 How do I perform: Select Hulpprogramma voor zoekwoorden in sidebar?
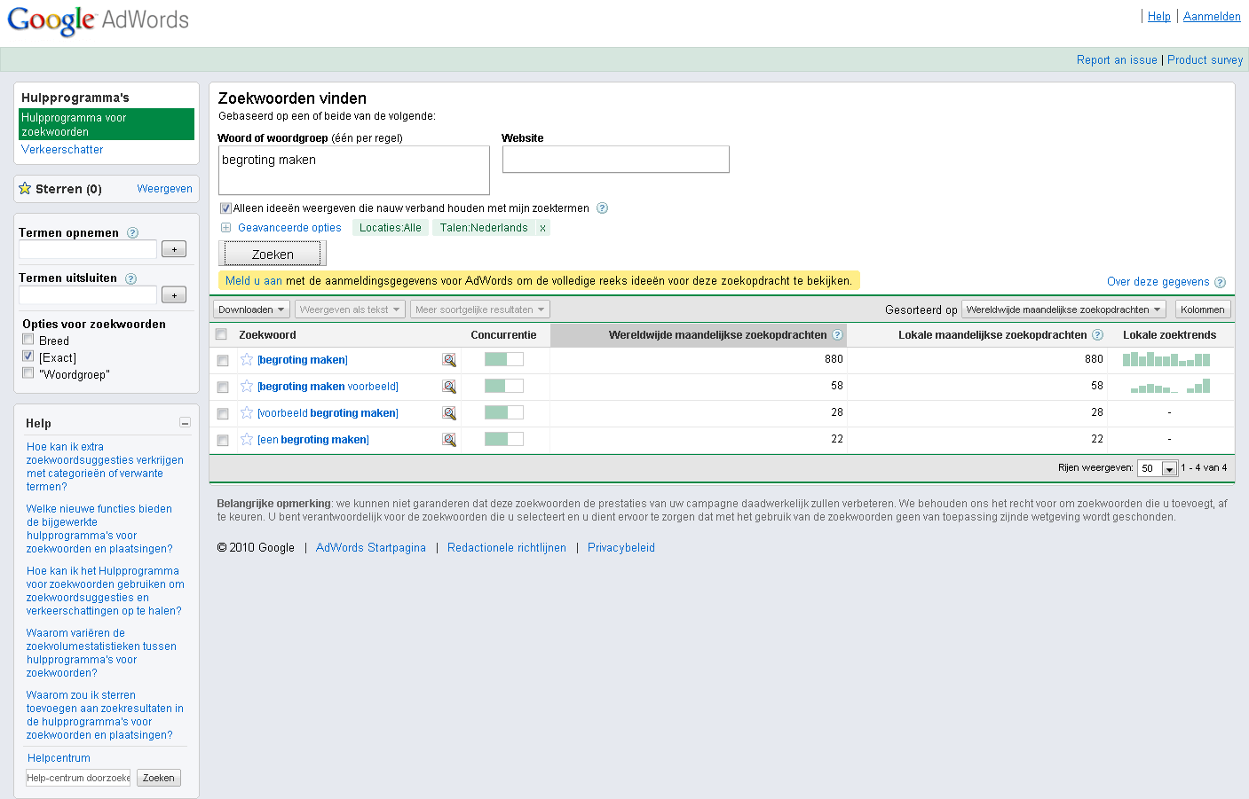(x=107, y=124)
